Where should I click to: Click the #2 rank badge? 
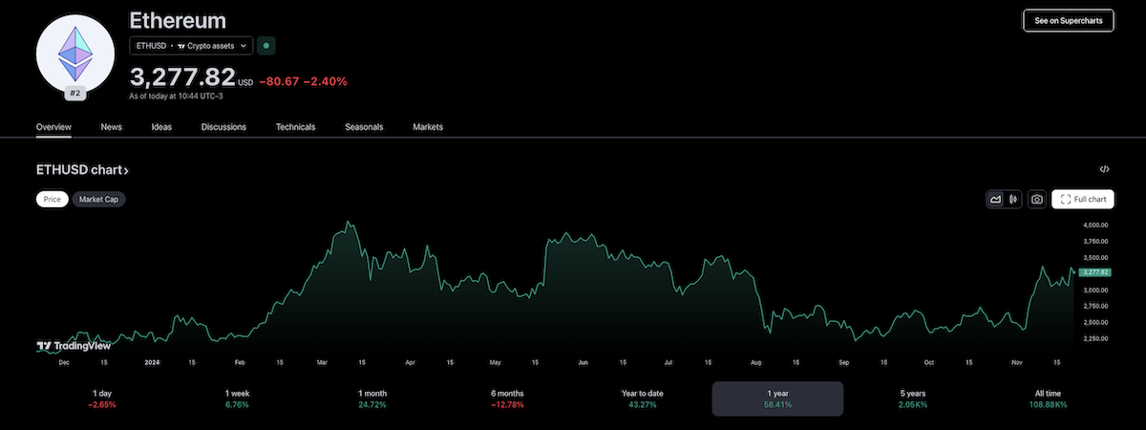pyautogui.click(x=74, y=94)
